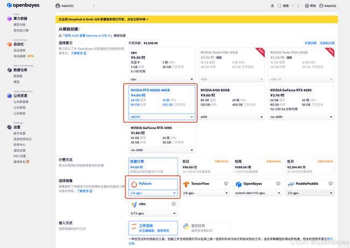Open external link icon after 选择算力 了解更多
This screenshot has height=248, width=350.
pyautogui.click(x=85, y=53)
